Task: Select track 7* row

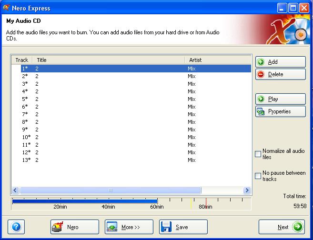Action: [136, 114]
